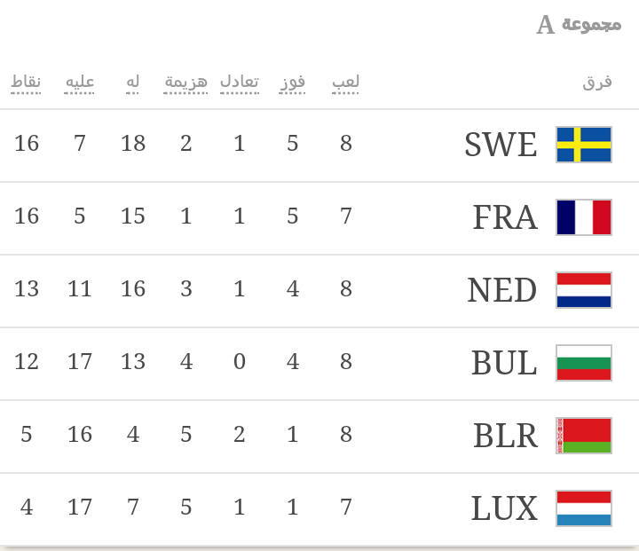
Task: Click the هزيمة losses column header
Action: tap(186, 83)
